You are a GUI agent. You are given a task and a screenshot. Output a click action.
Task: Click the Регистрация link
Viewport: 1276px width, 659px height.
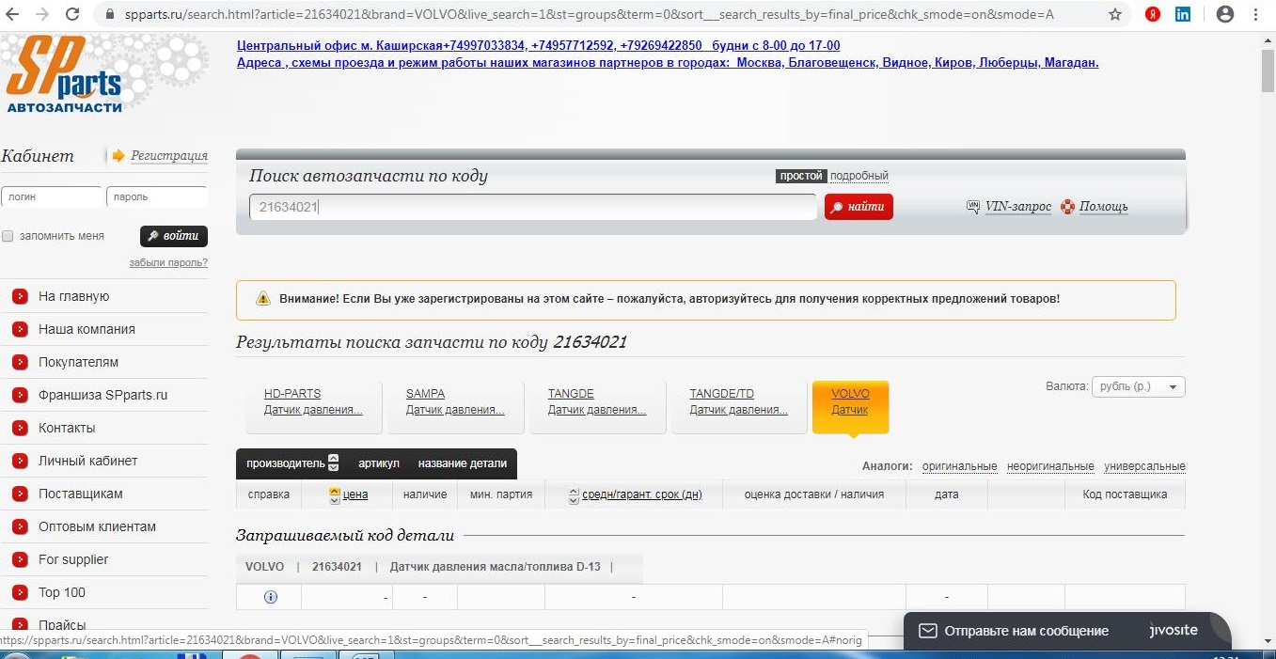coord(169,156)
